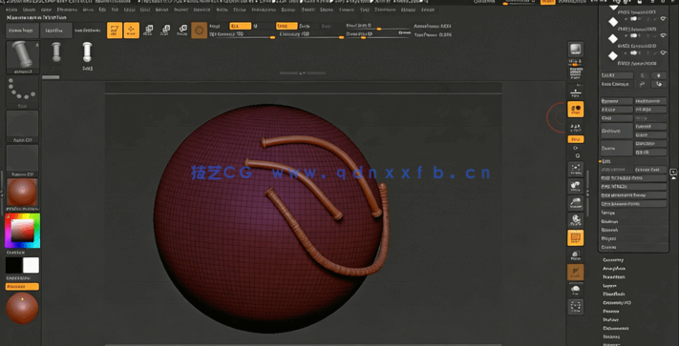Click the Zoom3D icon in right shelf
This screenshot has height=346, width=679.
[x=576, y=203]
